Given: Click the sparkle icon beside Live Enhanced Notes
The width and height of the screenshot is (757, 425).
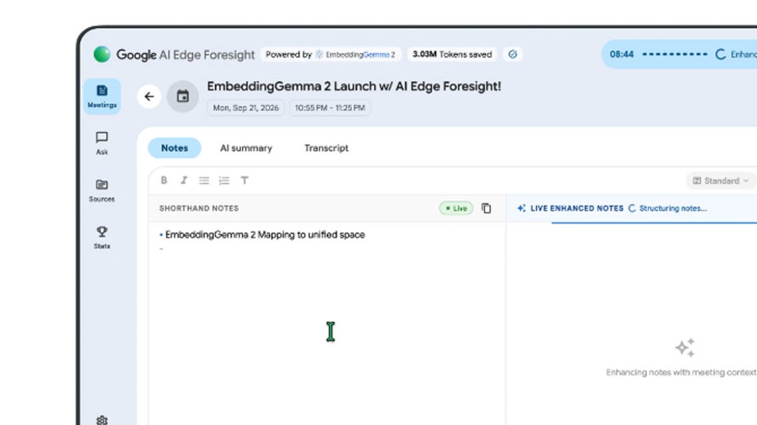Looking at the screenshot, I should tap(521, 208).
